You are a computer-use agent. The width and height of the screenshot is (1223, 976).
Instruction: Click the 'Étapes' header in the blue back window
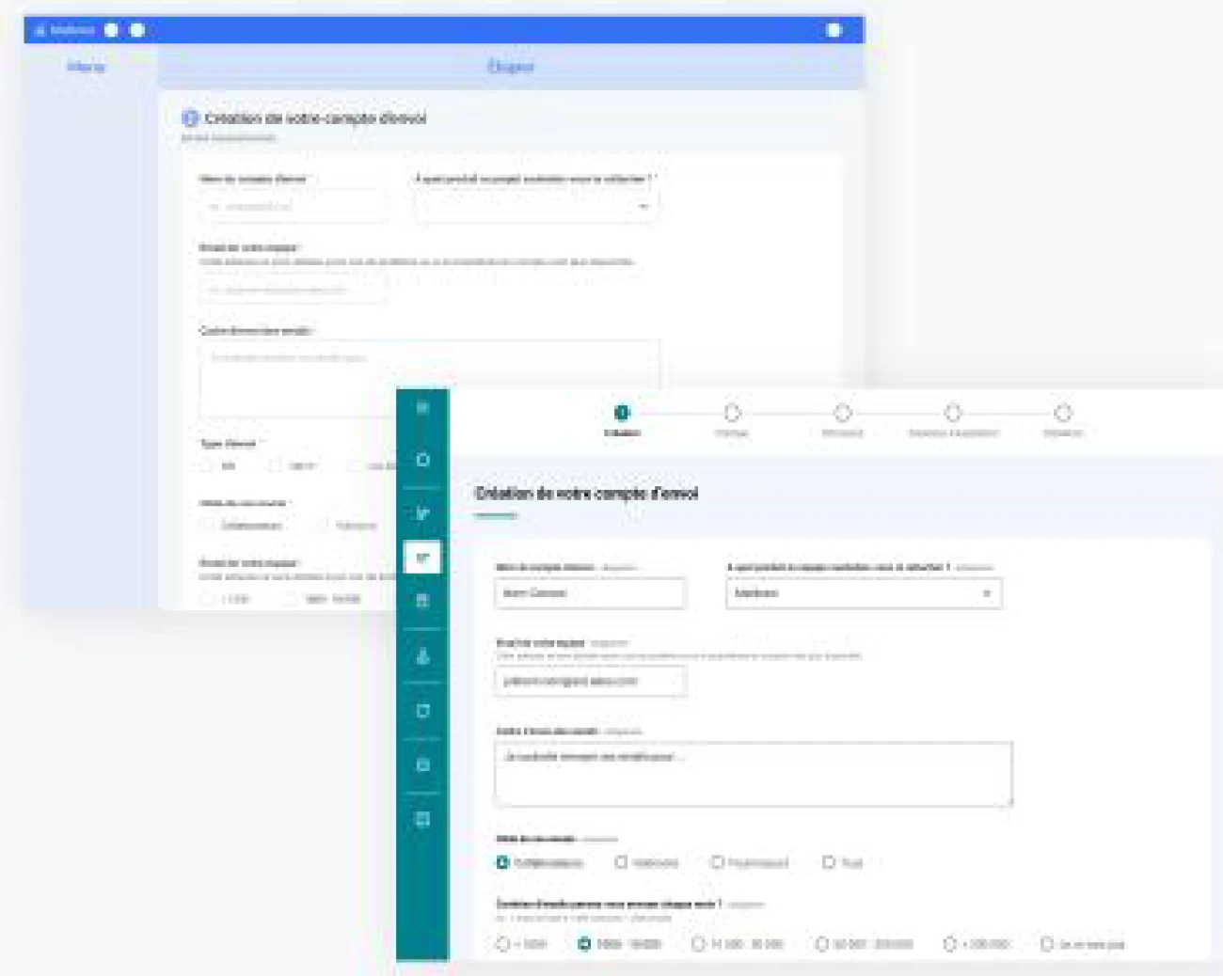511,67
